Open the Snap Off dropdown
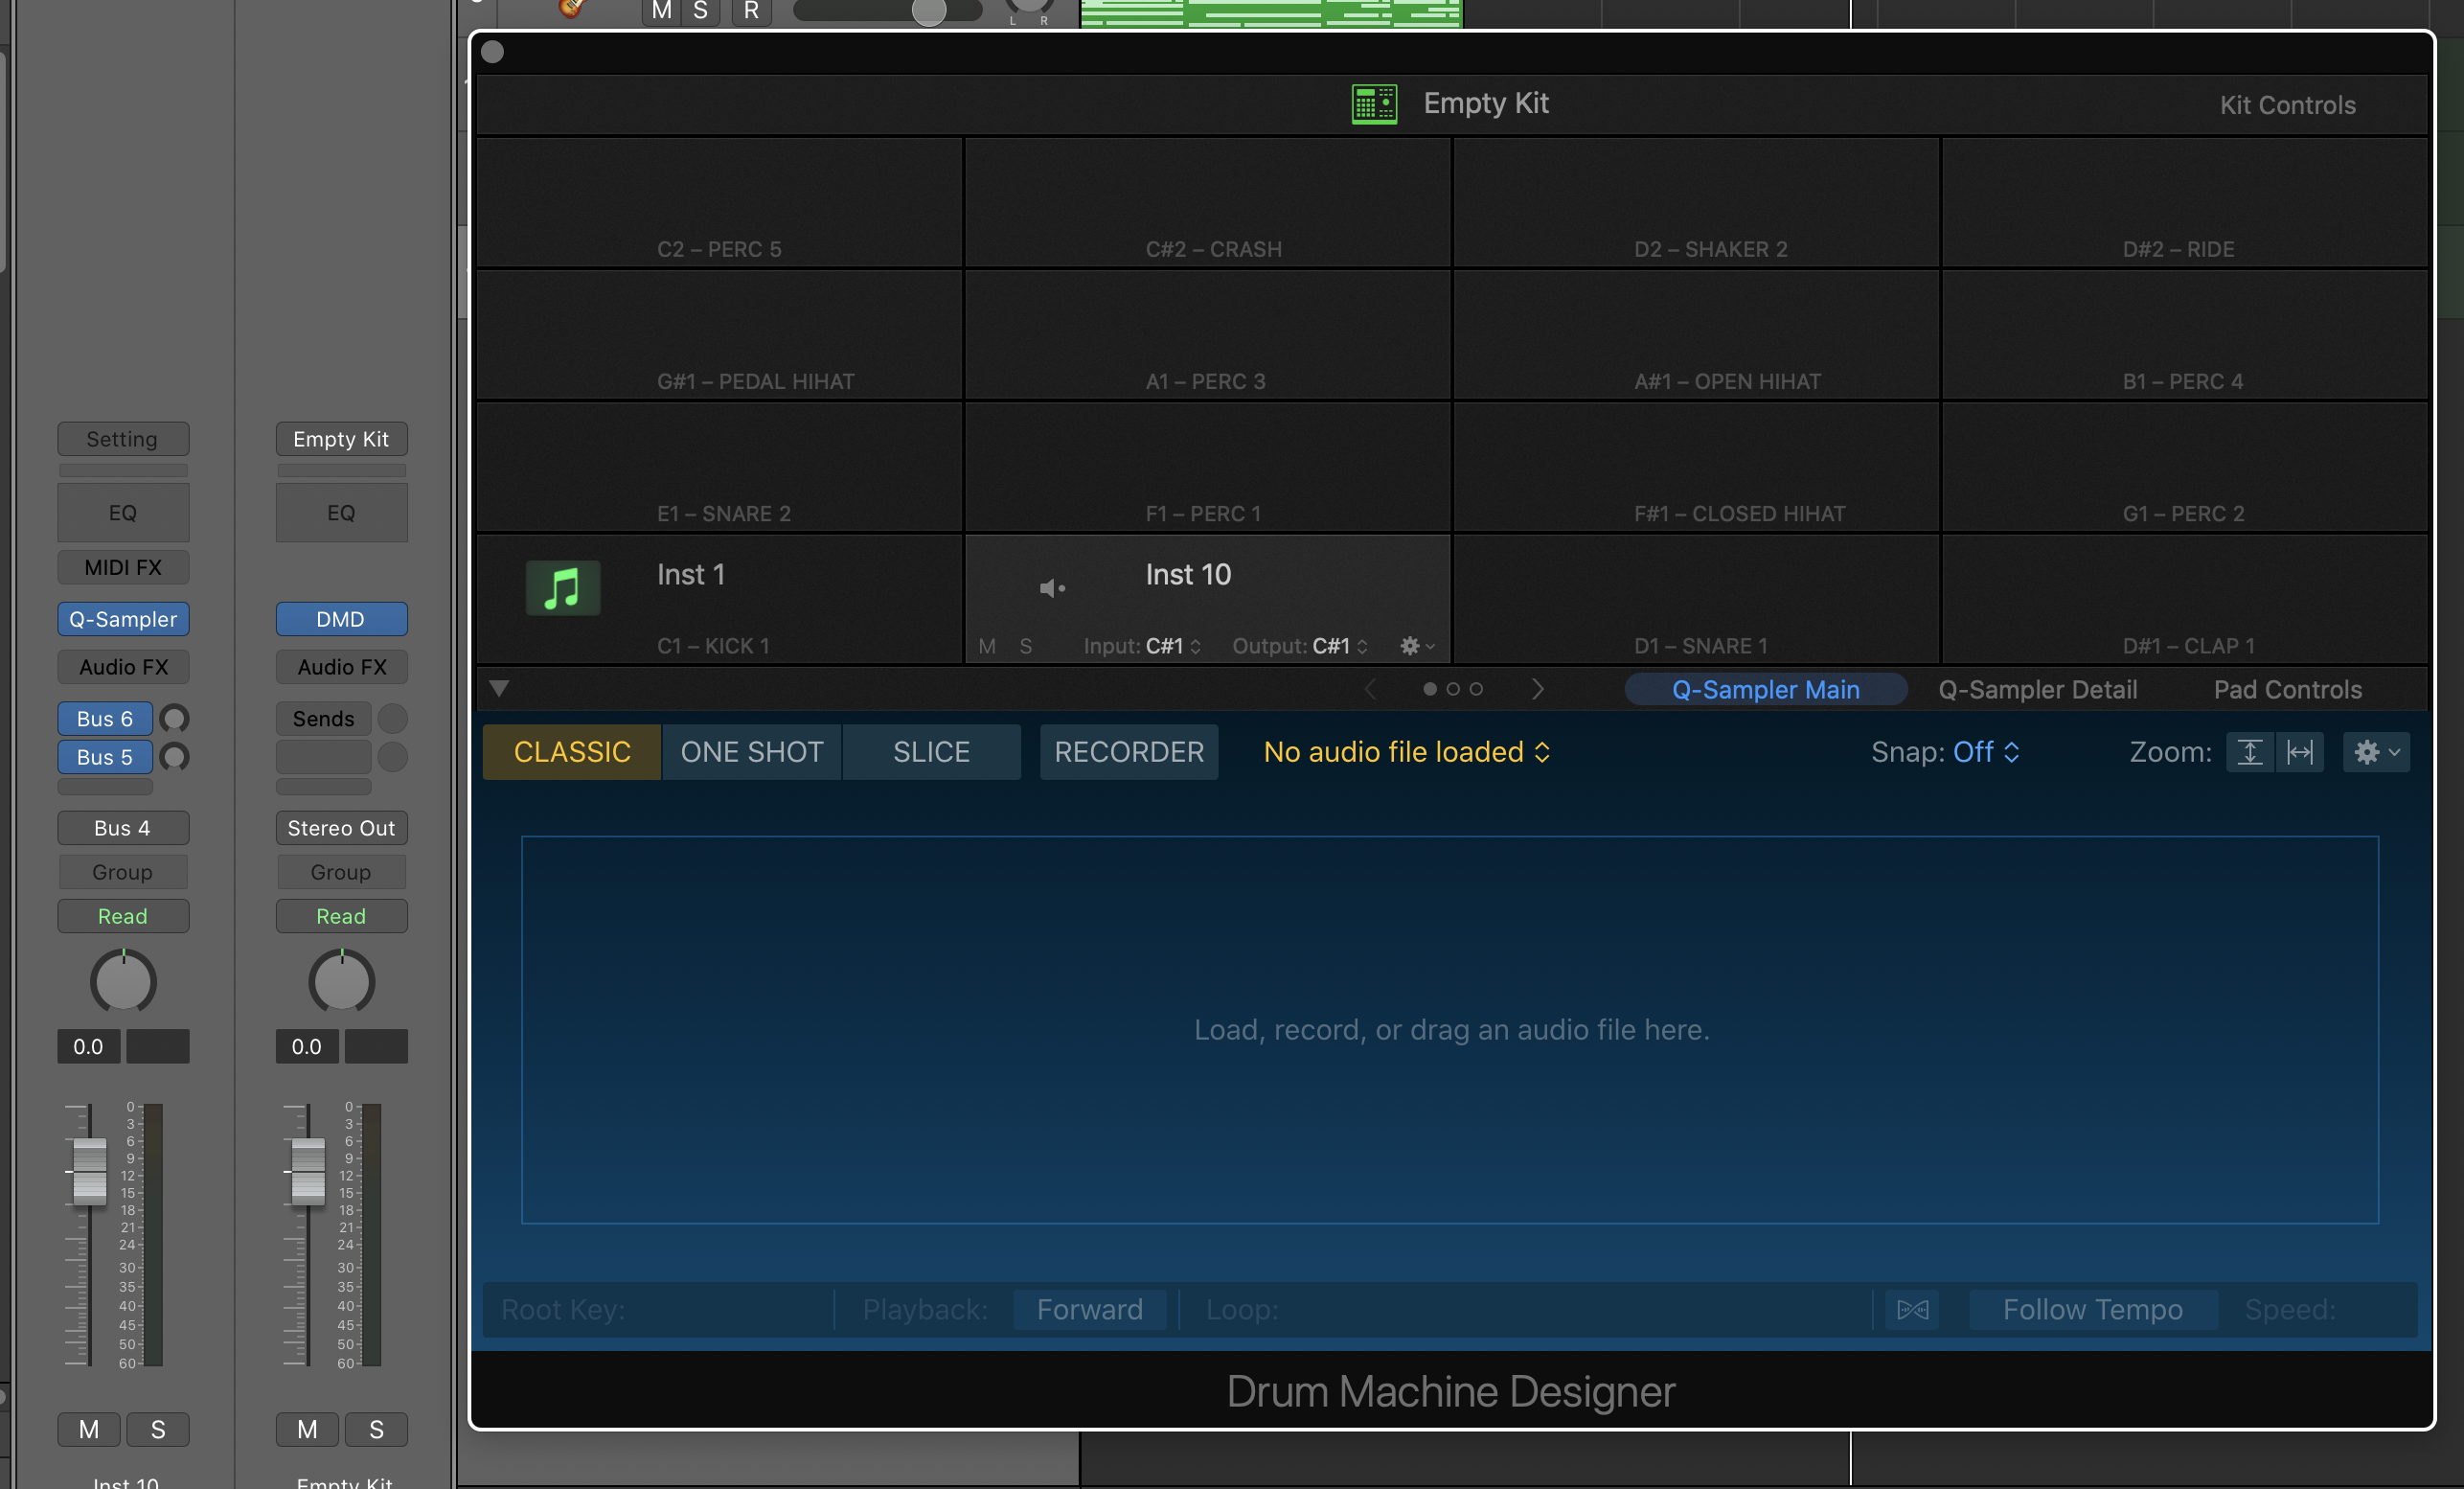 point(1986,752)
